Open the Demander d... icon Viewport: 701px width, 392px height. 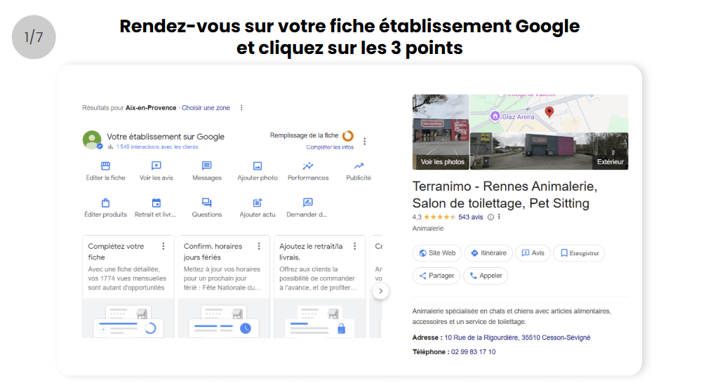308,203
